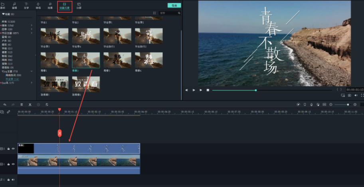Split clip using the scissors icon
364x187 pixels.
click(30, 104)
